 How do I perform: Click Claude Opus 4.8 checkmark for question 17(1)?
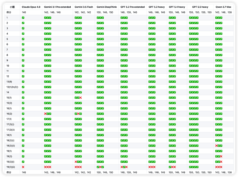[23, 119]
